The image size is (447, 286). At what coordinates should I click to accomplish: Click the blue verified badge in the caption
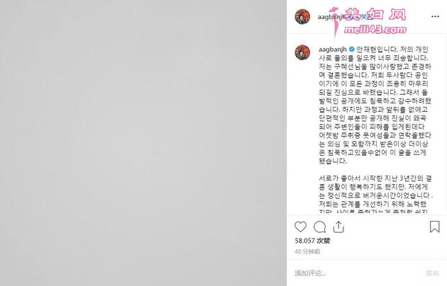(x=352, y=49)
